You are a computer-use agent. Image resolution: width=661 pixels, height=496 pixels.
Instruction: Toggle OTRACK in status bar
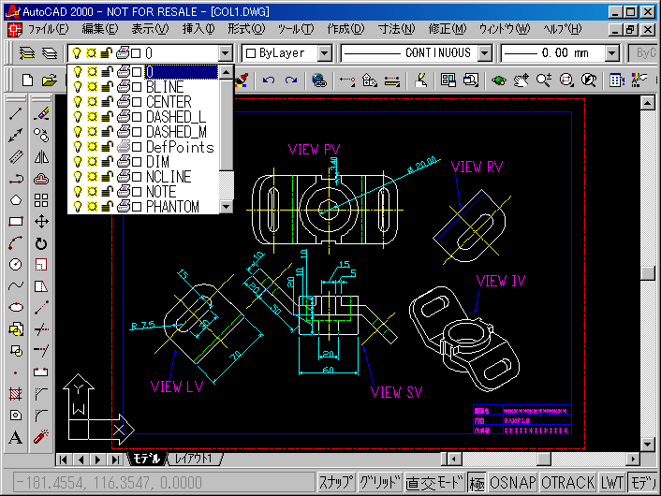[x=567, y=483]
